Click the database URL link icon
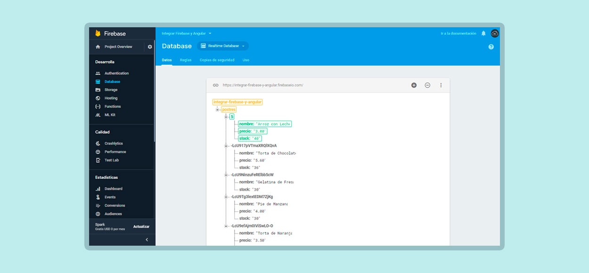The width and height of the screenshot is (589, 273). pyautogui.click(x=216, y=85)
